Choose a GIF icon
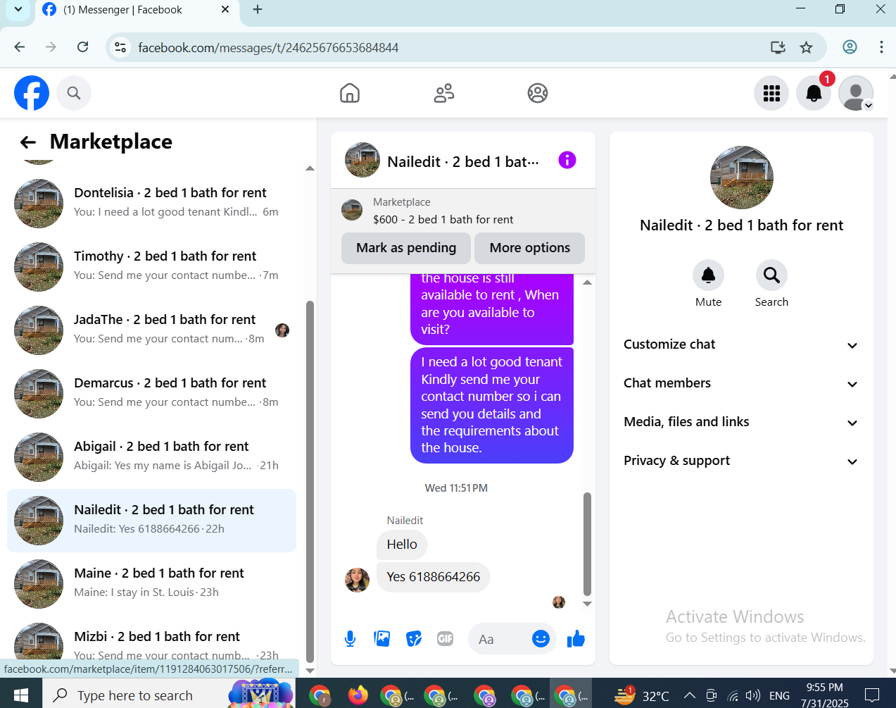The width and height of the screenshot is (896, 708). pos(446,639)
